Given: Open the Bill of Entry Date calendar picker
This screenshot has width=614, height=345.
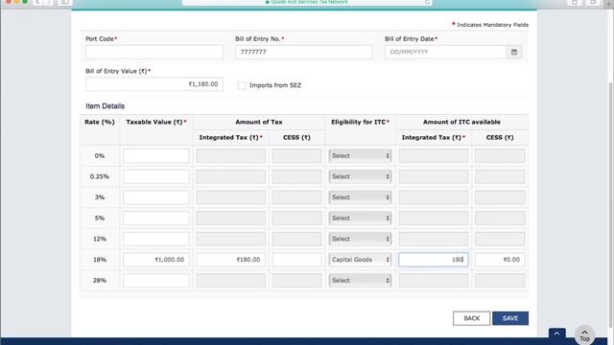Looking at the screenshot, I should [514, 52].
